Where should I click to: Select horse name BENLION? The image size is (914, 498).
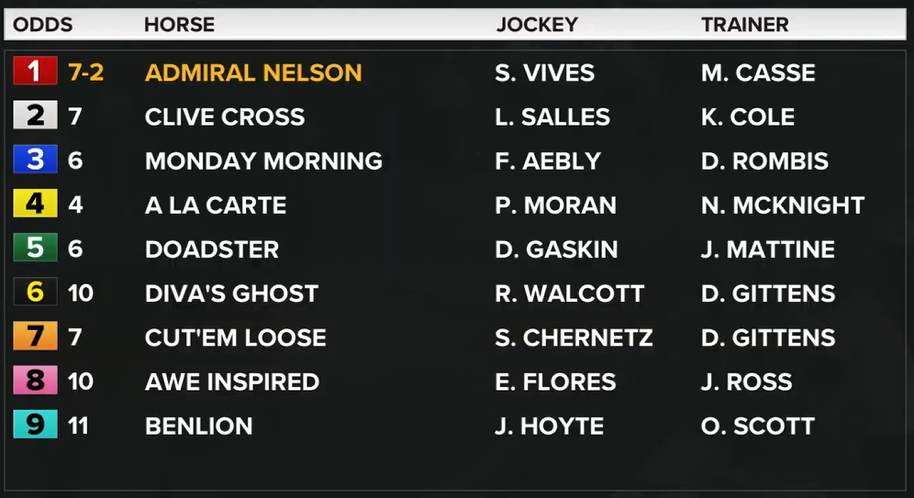click(x=199, y=426)
